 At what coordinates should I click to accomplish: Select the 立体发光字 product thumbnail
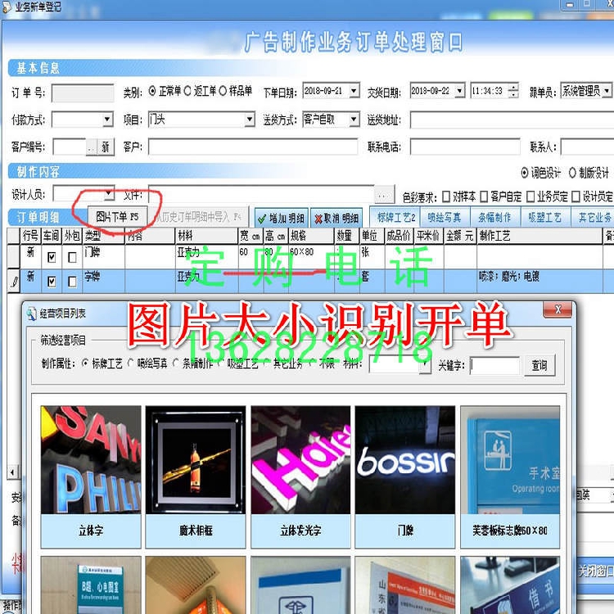pyautogui.click(x=300, y=476)
